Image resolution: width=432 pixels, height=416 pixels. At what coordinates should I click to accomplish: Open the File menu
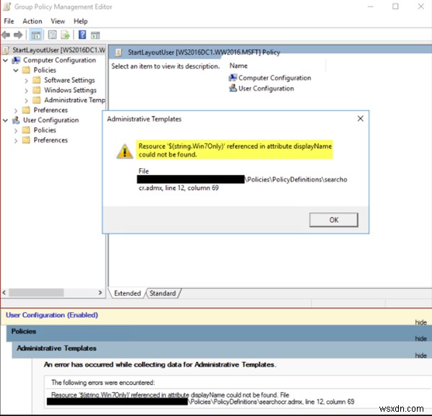click(x=9, y=21)
